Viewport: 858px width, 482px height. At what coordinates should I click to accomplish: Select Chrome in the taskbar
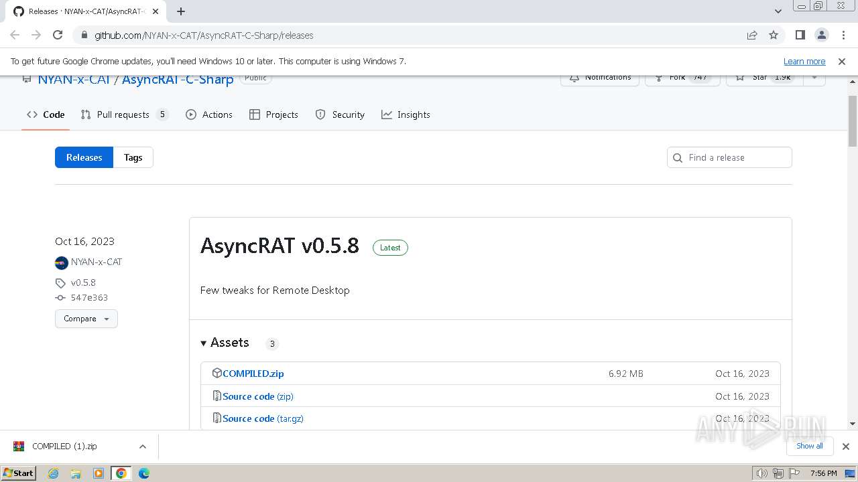coord(121,473)
